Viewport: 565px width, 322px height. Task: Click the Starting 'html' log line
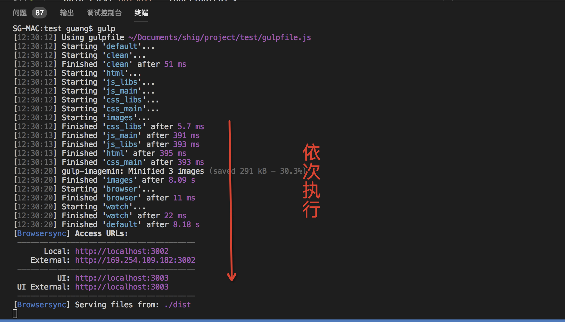(77, 73)
